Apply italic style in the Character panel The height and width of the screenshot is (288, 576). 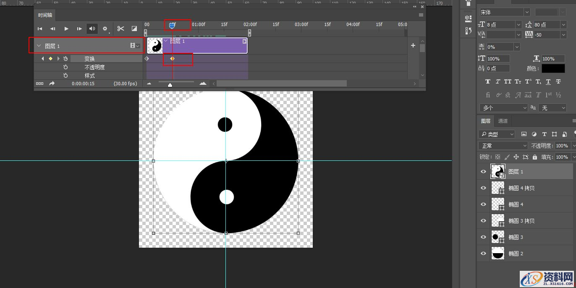coord(497,81)
